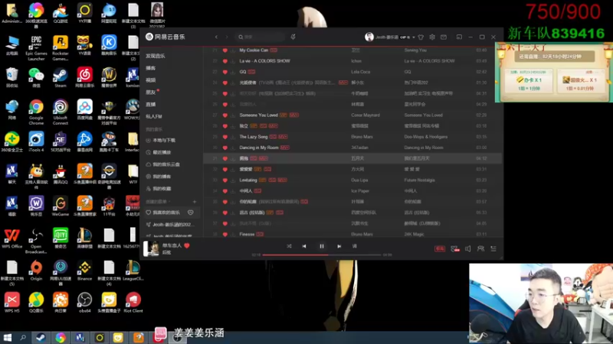Open the skin shirt icon in title bar
The height and width of the screenshot is (344, 613).
(421, 37)
